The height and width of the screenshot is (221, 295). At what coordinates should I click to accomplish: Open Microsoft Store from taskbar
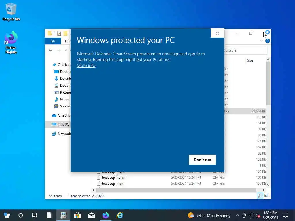(x=77, y=215)
